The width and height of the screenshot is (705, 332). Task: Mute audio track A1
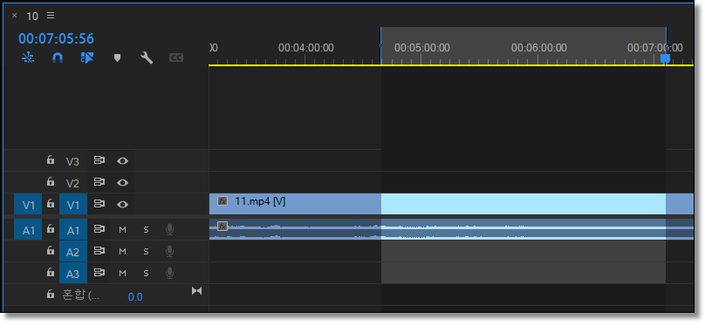(122, 229)
